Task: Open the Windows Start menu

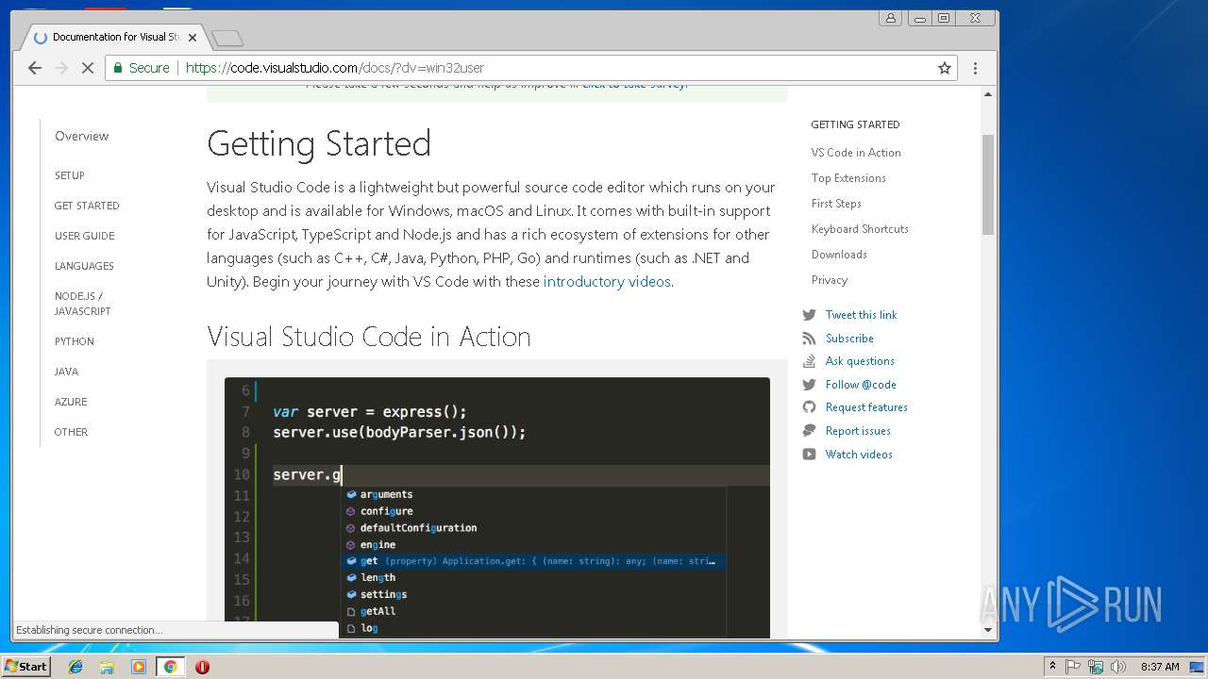Action: pyautogui.click(x=26, y=667)
